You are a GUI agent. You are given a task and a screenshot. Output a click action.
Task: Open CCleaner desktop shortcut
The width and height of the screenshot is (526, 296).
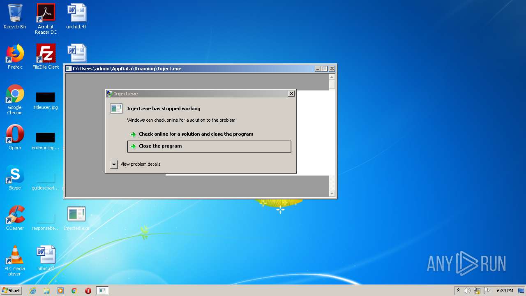tap(15, 218)
